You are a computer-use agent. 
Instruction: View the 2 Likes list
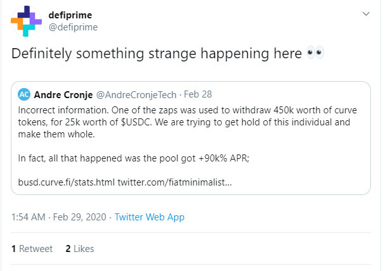(80, 249)
